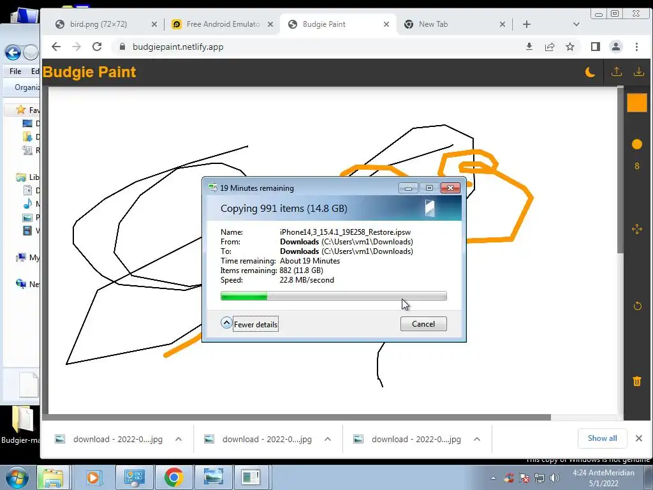
Task: Open Chrome side panel icon
Action: (595, 47)
